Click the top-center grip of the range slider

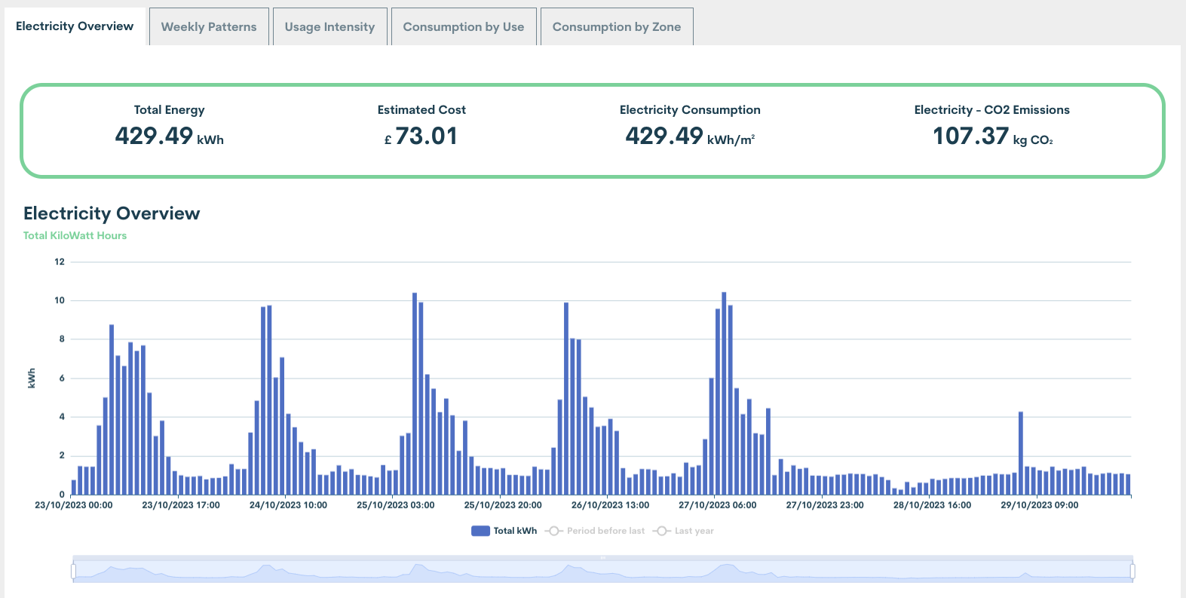click(603, 558)
